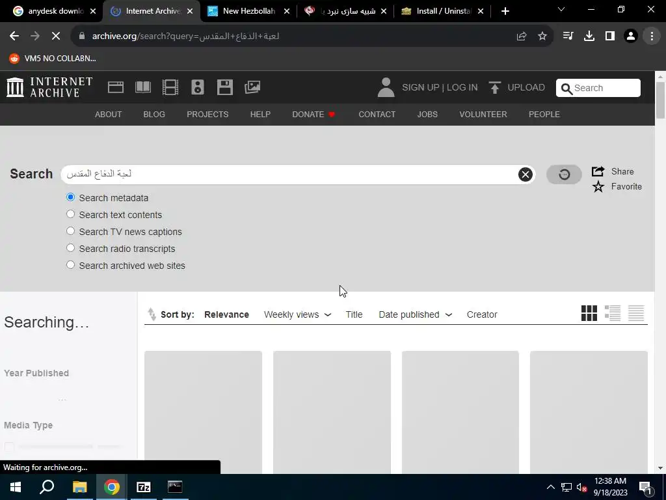
Task: Go back in Chrome
Action: (x=14, y=36)
